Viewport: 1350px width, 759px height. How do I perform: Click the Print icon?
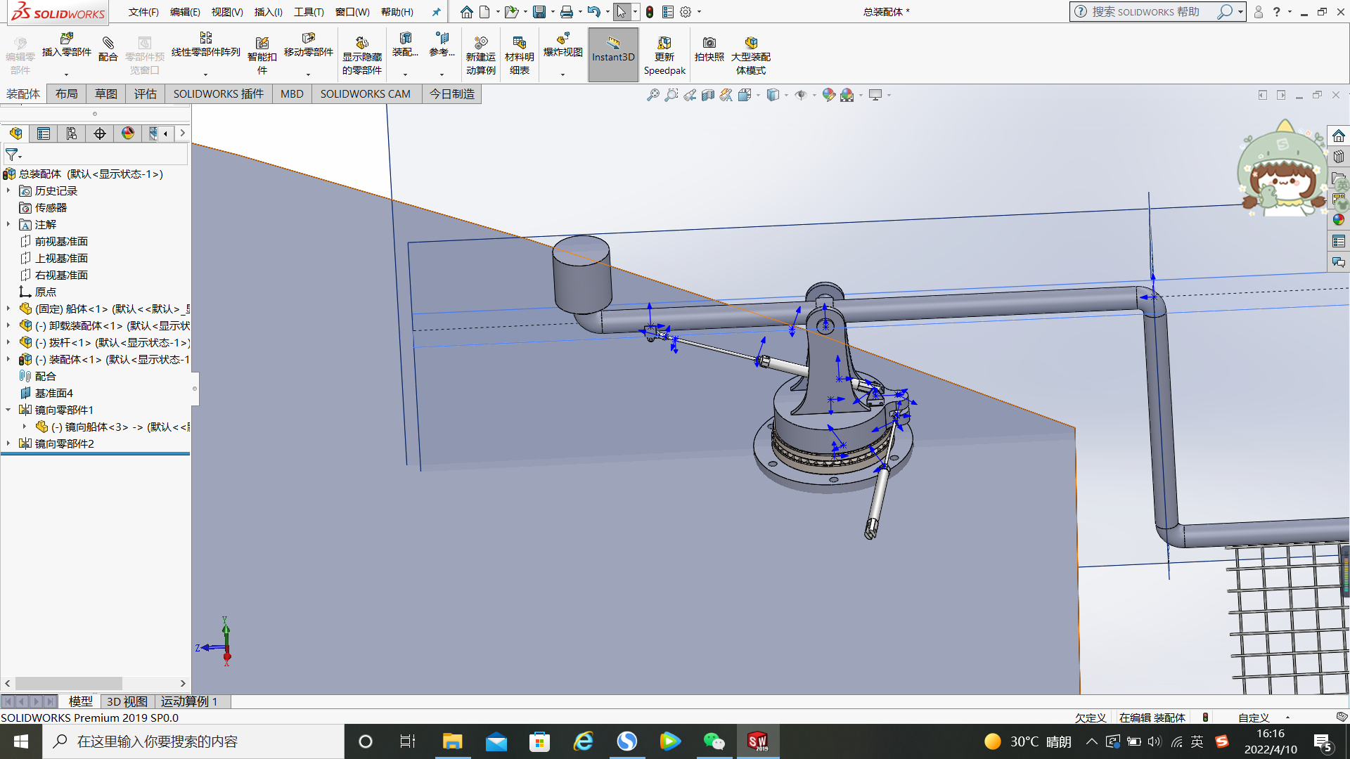tap(566, 12)
